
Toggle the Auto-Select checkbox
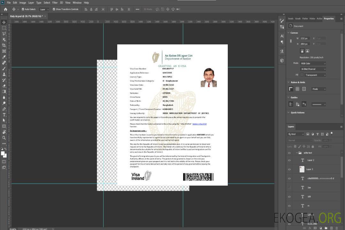pyautogui.click(x=23, y=9)
